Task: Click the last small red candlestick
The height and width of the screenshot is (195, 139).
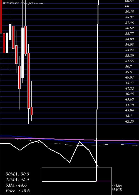Action: point(32,111)
